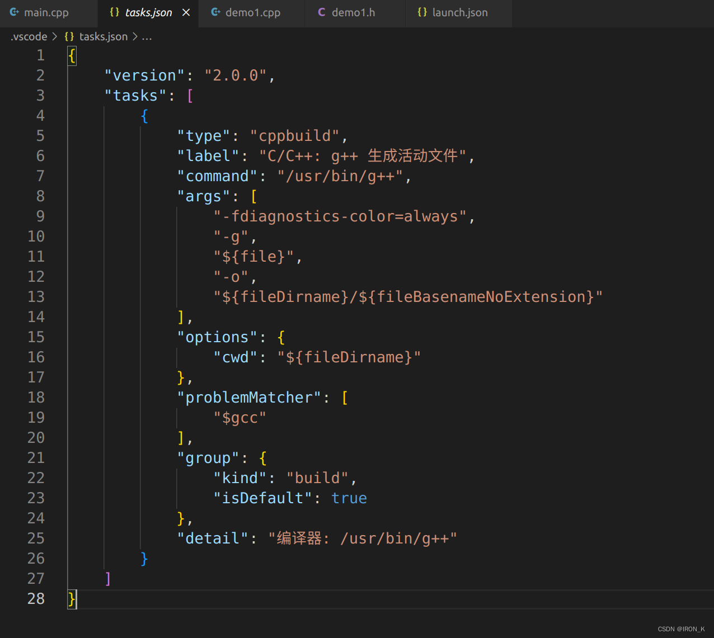
Task: Close the tasks.json tab
Action: pyautogui.click(x=186, y=12)
